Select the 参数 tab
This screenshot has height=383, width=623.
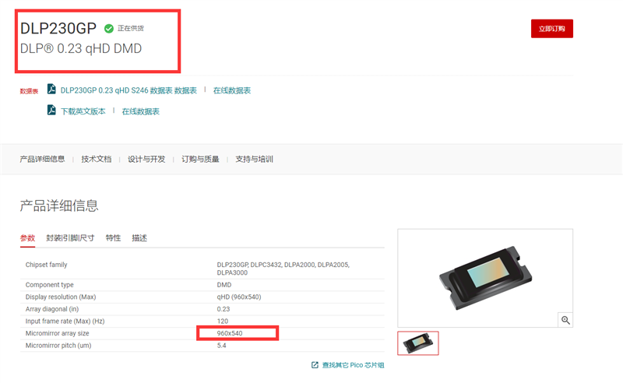pos(28,238)
